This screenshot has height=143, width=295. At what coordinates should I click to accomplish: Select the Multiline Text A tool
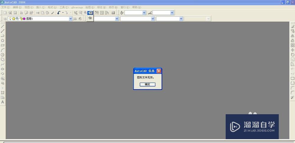(x=3, y=102)
